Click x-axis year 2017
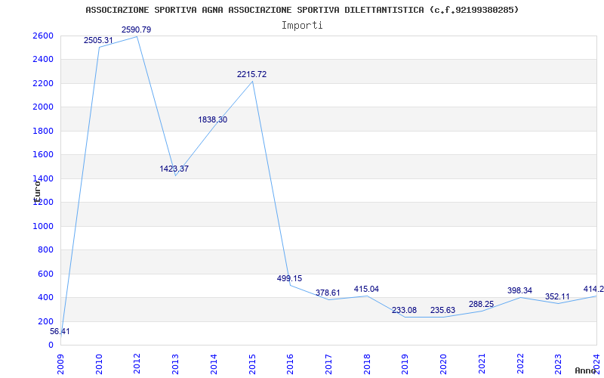Viewport: 604px width, 378px height. pyautogui.click(x=328, y=364)
